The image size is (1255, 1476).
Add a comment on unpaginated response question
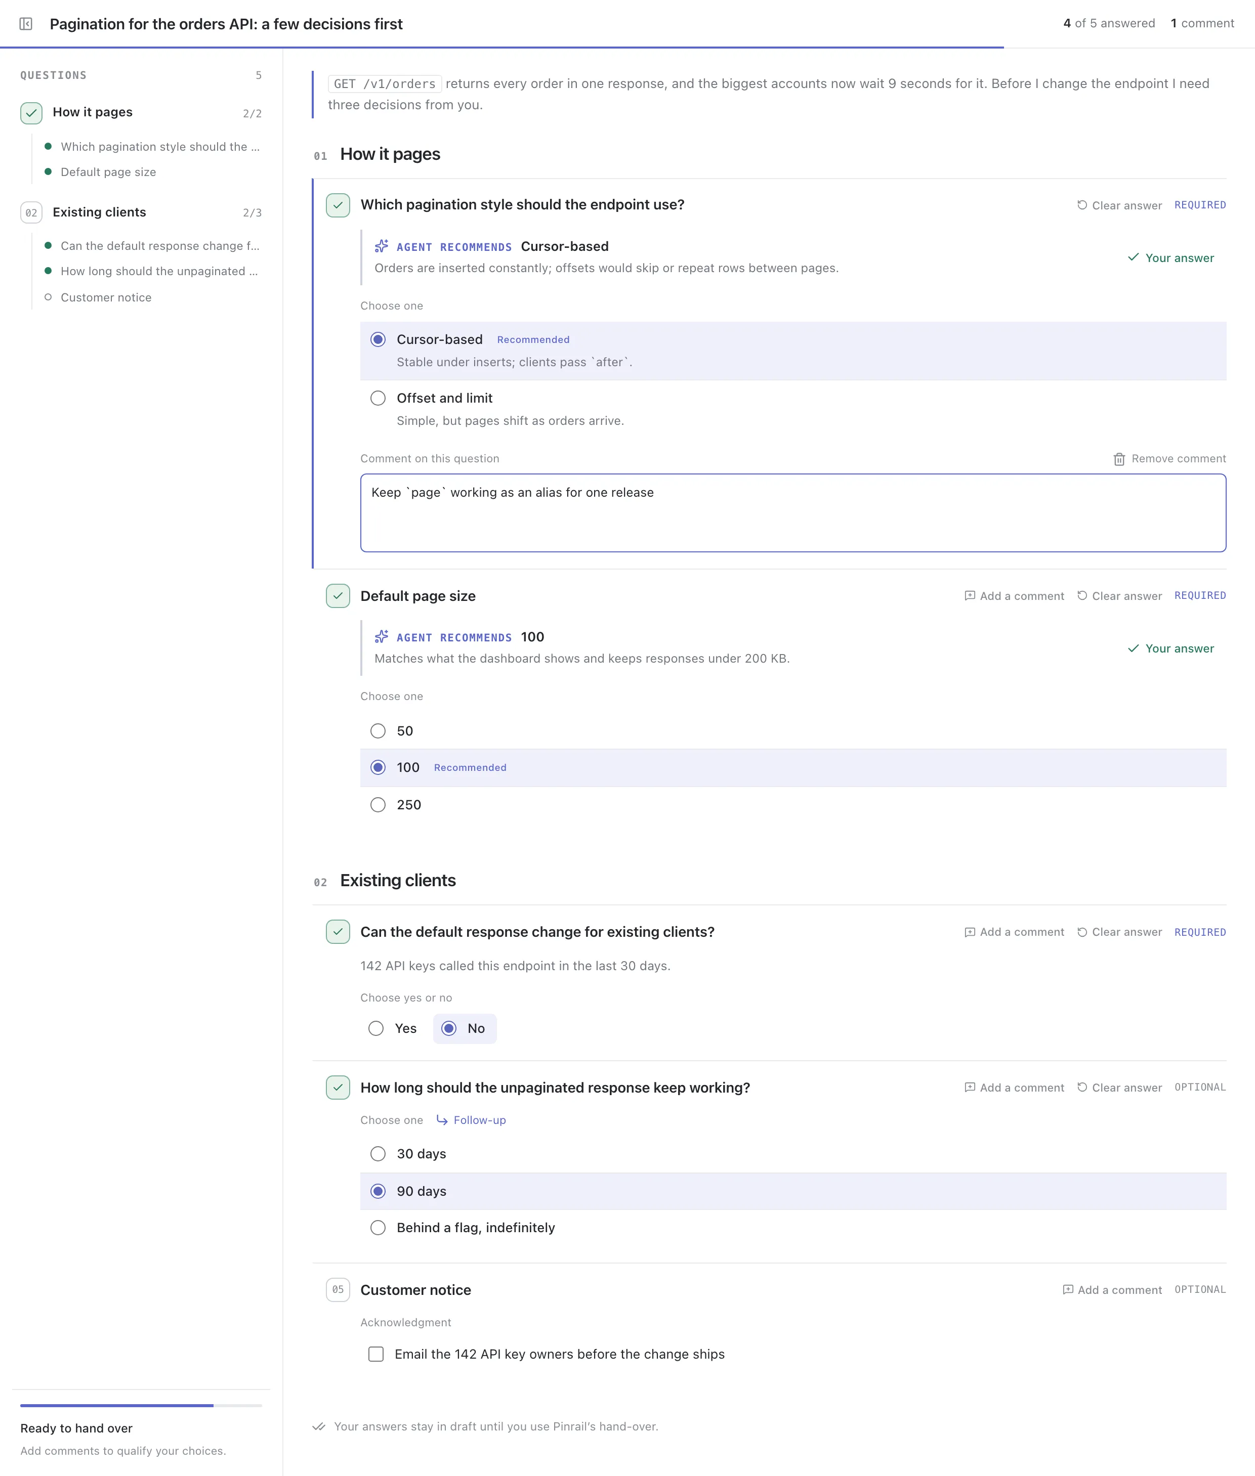tap(1015, 1088)
